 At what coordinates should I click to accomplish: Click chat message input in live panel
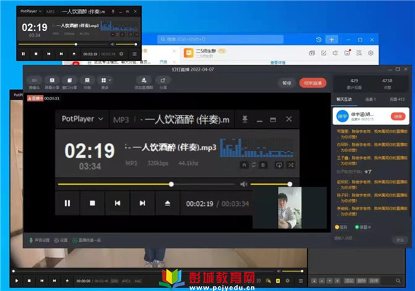click(x=361, y=238)
